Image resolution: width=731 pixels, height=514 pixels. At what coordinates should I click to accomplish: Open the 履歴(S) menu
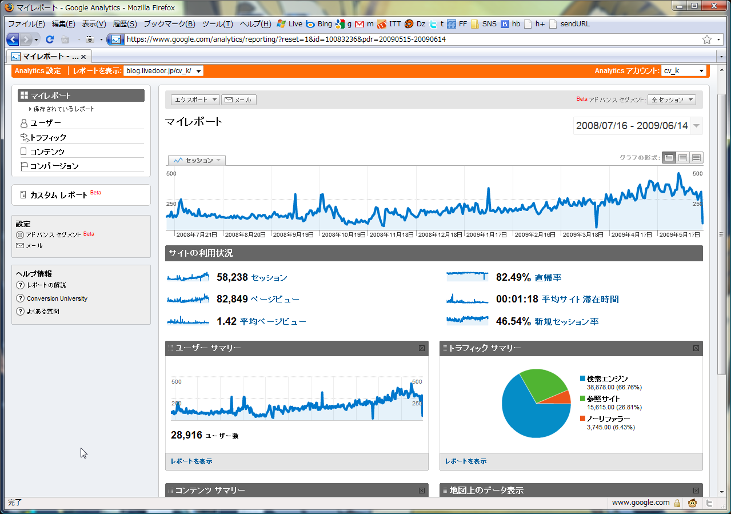coord(125,24)
